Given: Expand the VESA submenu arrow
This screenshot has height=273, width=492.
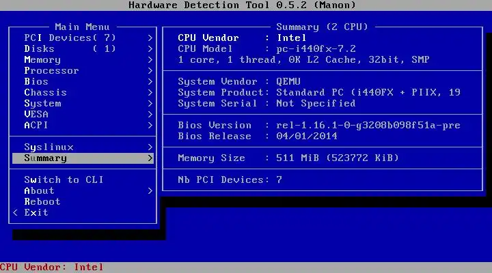Looking at the screenshot, I should (150, 115).
